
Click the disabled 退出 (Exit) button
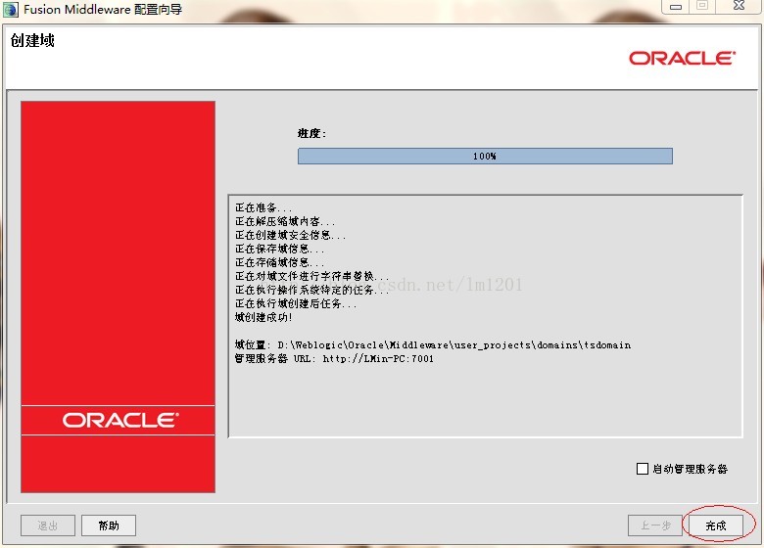(x=48, y=525)
